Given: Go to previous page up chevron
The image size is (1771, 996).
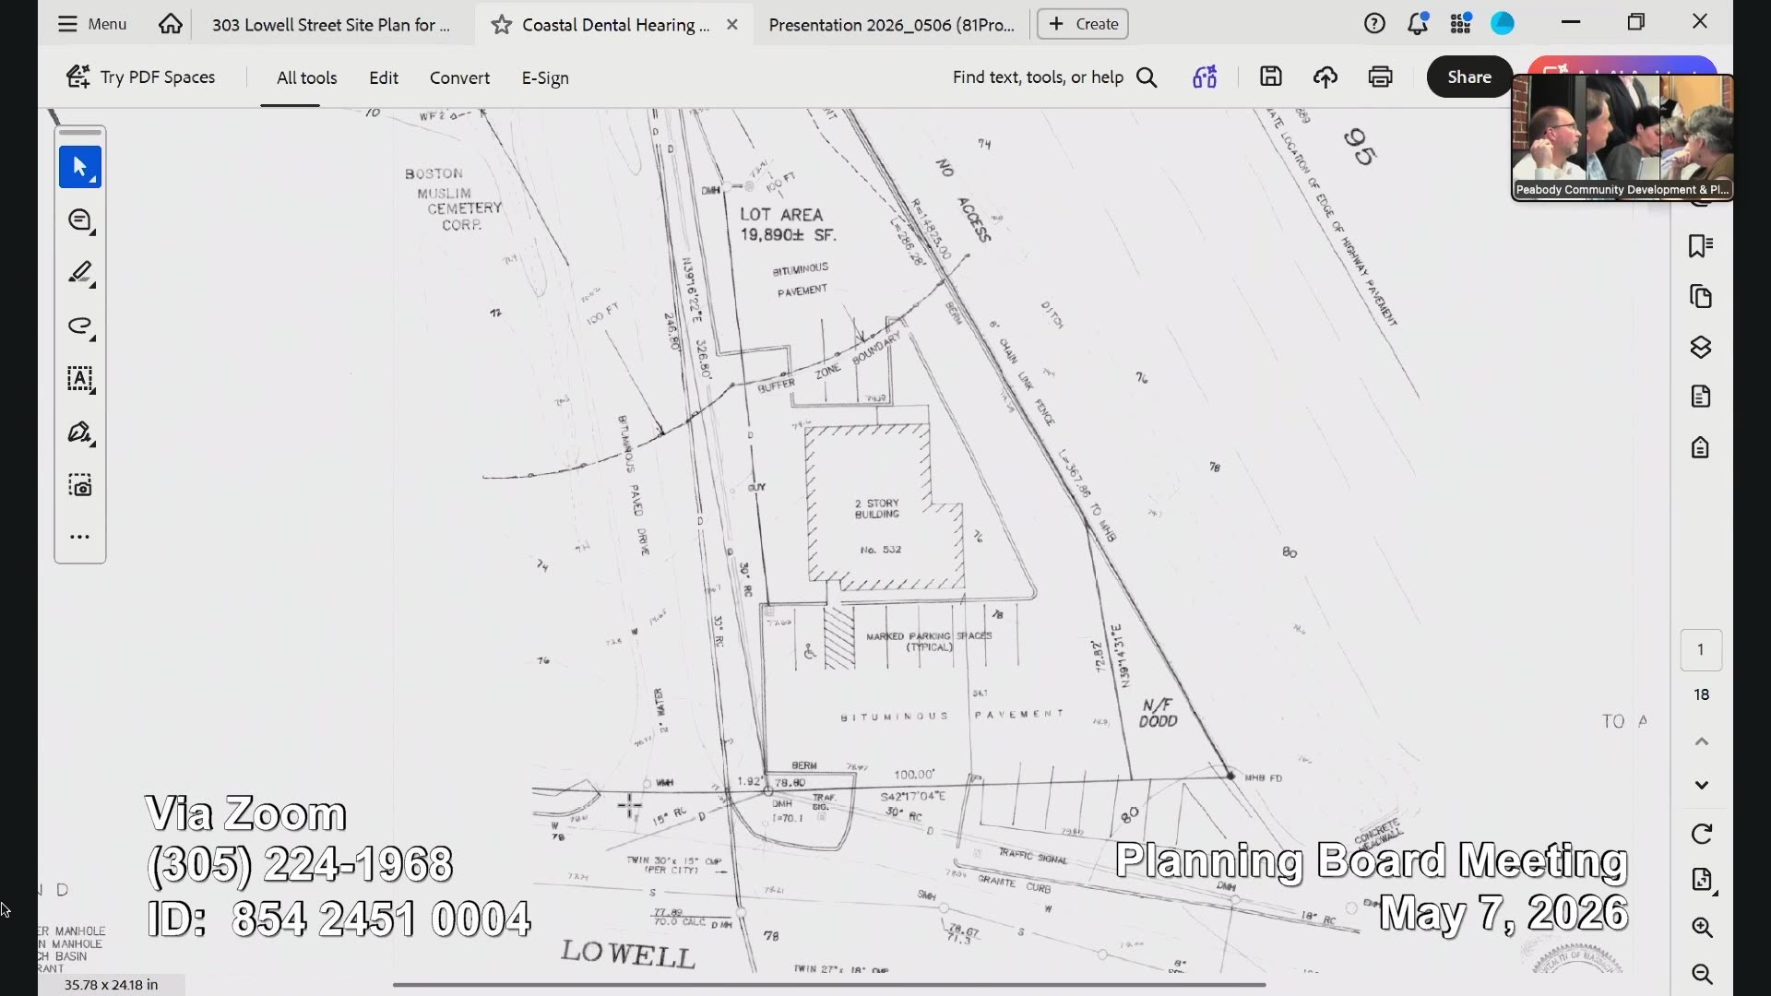Looking at the screenshot, I should click(1702, 741).
